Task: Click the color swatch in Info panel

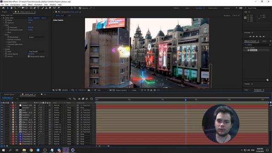Action: (245, 18)
